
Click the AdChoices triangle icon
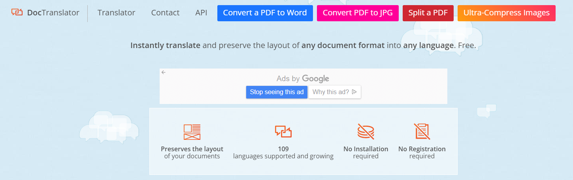click(354, 92)
